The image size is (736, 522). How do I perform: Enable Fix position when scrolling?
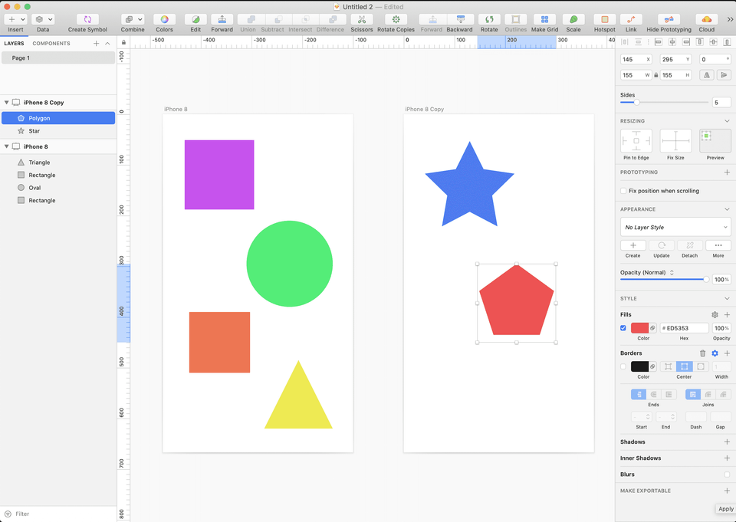pos(623,191)
